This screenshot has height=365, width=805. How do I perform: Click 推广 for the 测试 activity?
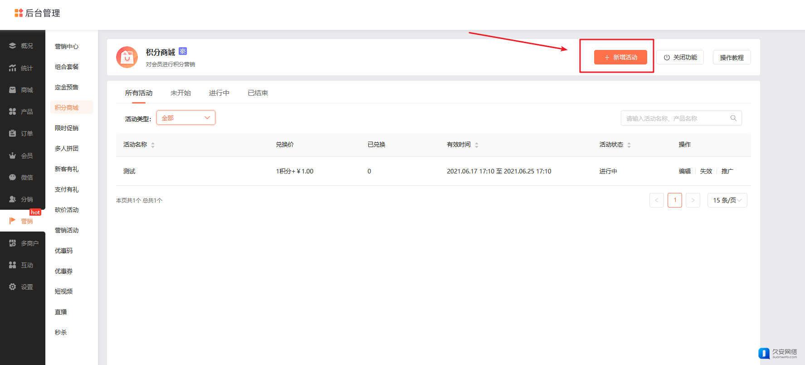727,171
